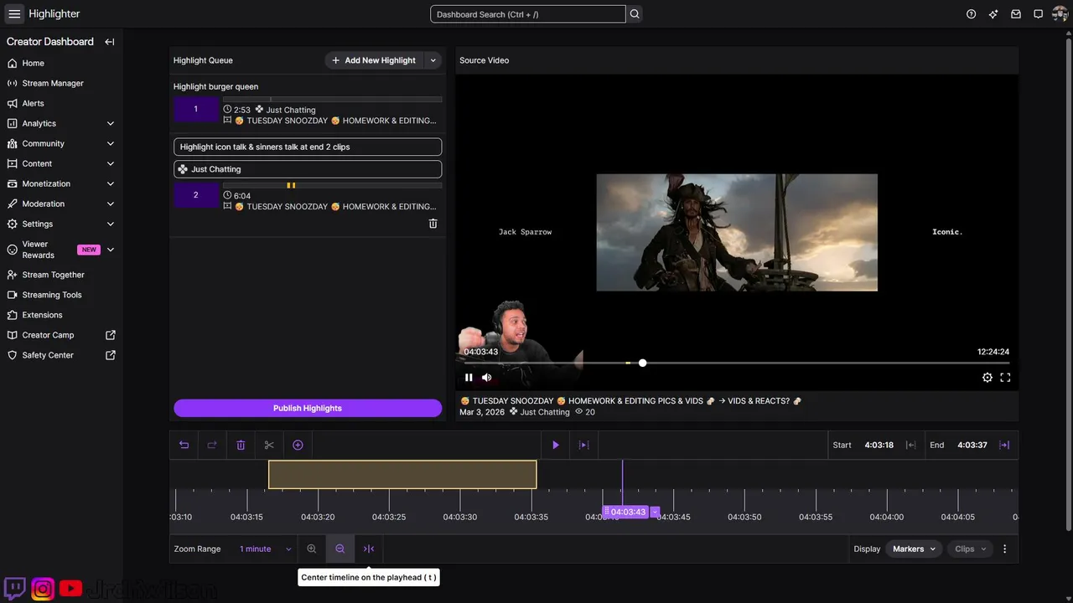Enter fullscreen on source video
The width and height of the screenshot is (1073, 603).
tap(1005, 378)
